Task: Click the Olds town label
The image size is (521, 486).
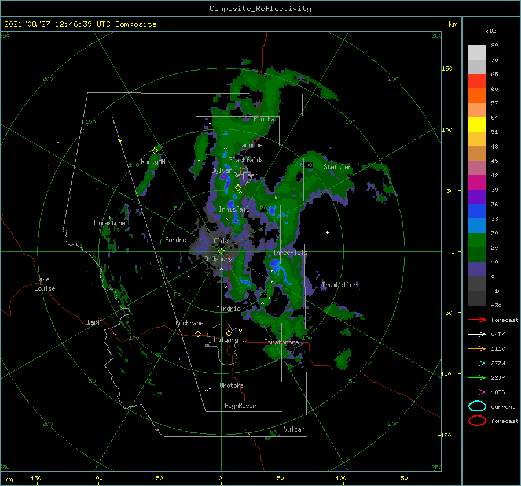Action: (221, 241)
